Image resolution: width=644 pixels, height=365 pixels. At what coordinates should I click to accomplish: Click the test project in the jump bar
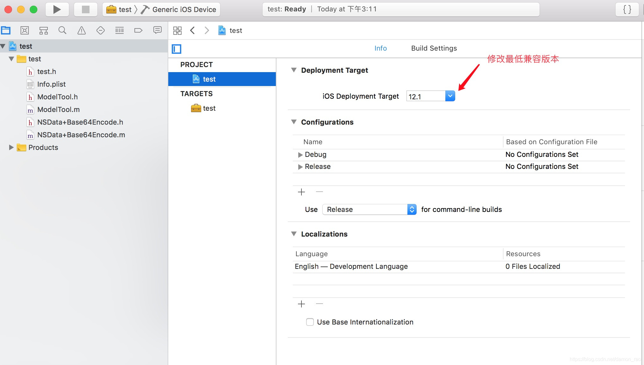[230, 30]
